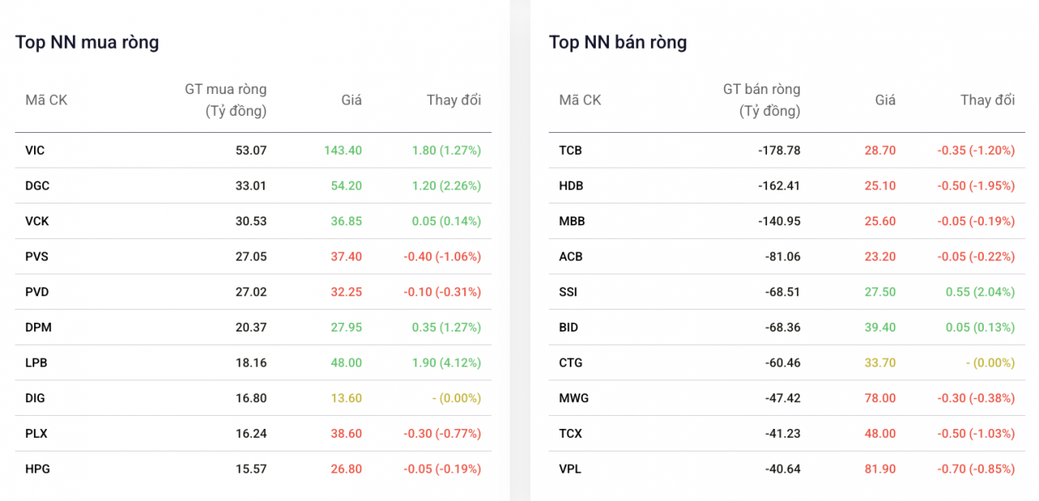Click VIC price 143.40
The width and height of the screenshot is (1039, 501).
(343, 150)
